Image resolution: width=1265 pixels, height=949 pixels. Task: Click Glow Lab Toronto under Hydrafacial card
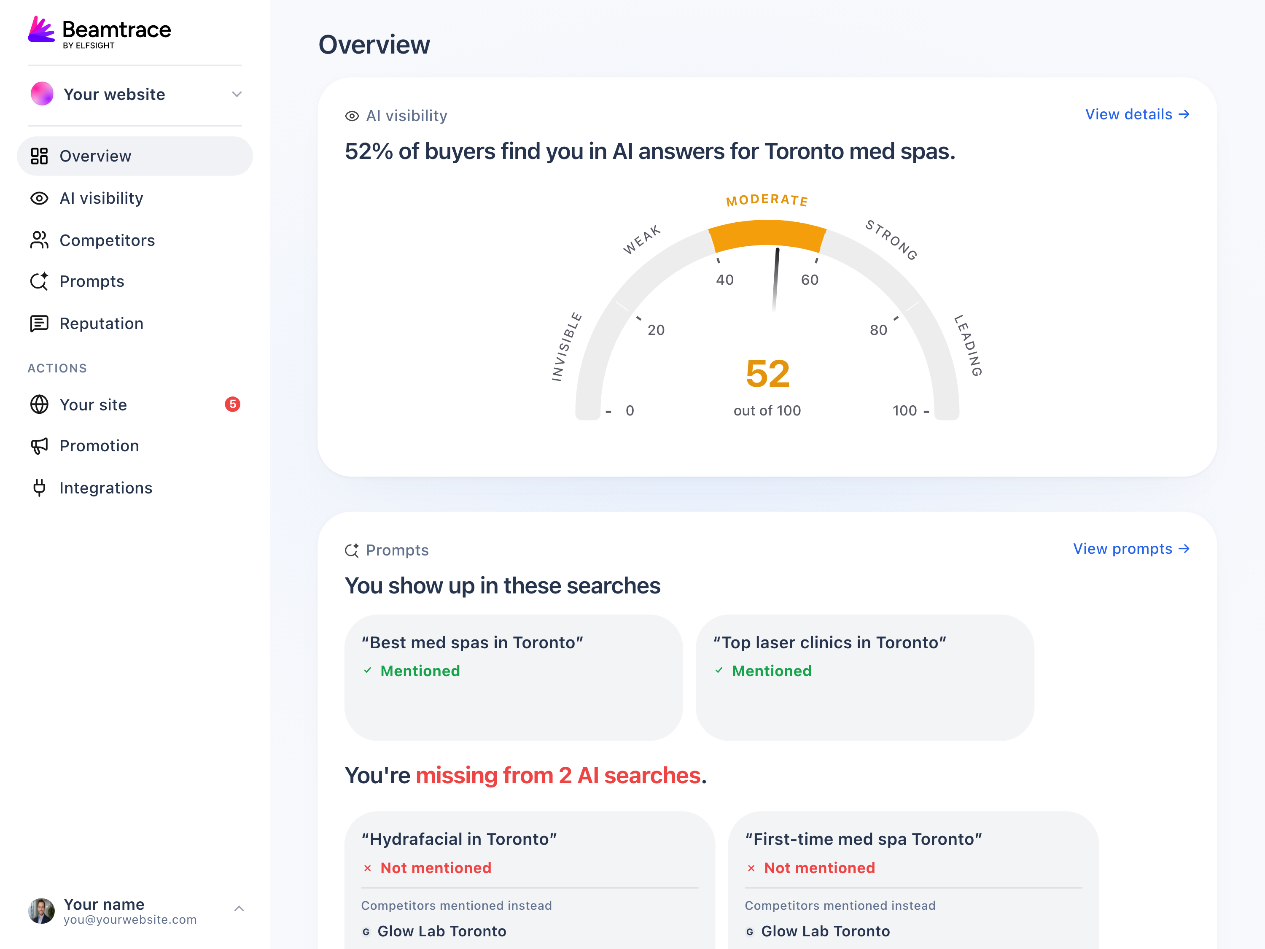pyautogui.click(x=441, y=932)
